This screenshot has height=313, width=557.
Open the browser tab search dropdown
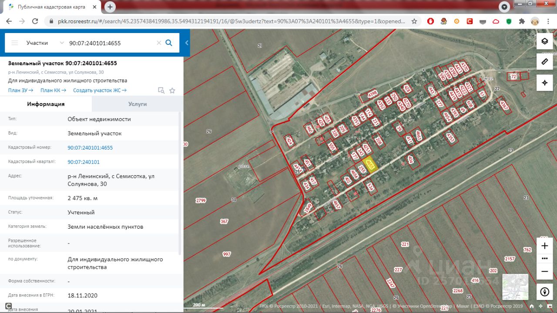click(x=504, y=7)
